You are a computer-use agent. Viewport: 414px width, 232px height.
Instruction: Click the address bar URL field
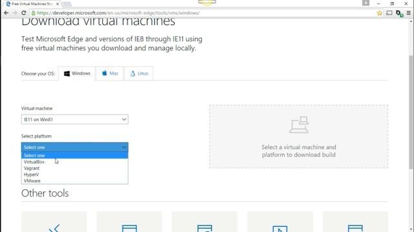[203, 13]
